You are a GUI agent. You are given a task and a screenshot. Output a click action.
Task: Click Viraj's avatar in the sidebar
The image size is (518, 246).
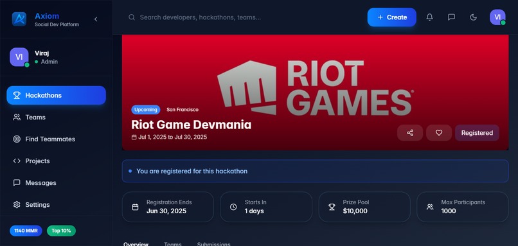(19, 57)
